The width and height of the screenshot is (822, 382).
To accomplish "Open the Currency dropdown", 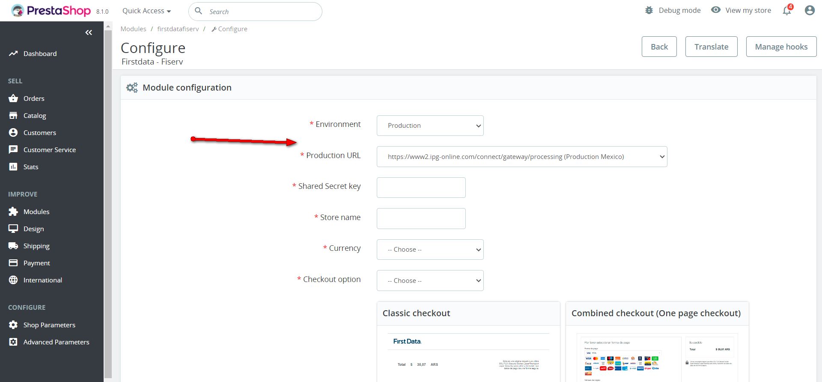I will click(430, 250).
